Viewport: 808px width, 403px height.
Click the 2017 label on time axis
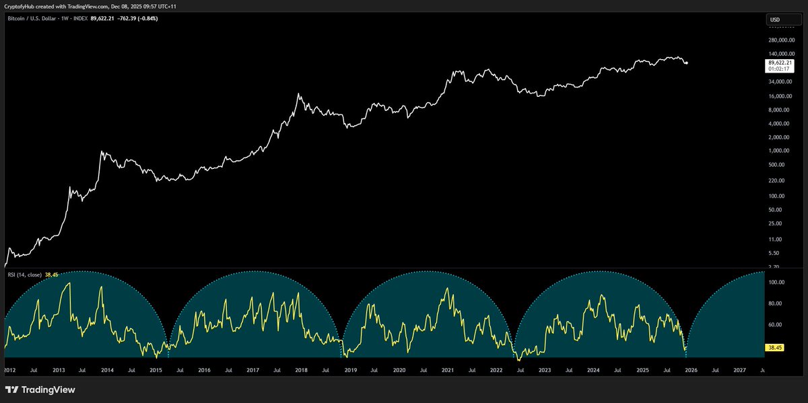tap(253, 370)
